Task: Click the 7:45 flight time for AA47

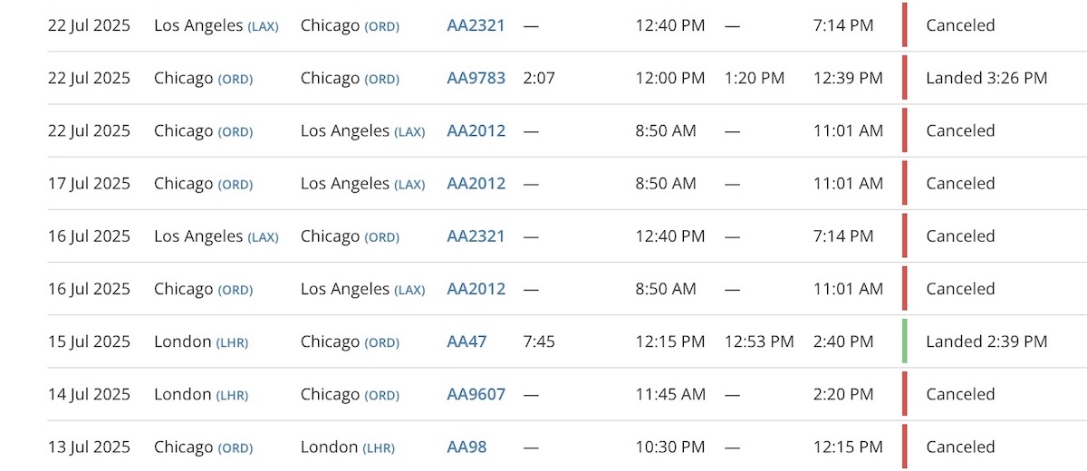Action: pyautogui.click(x=539, y=341)
